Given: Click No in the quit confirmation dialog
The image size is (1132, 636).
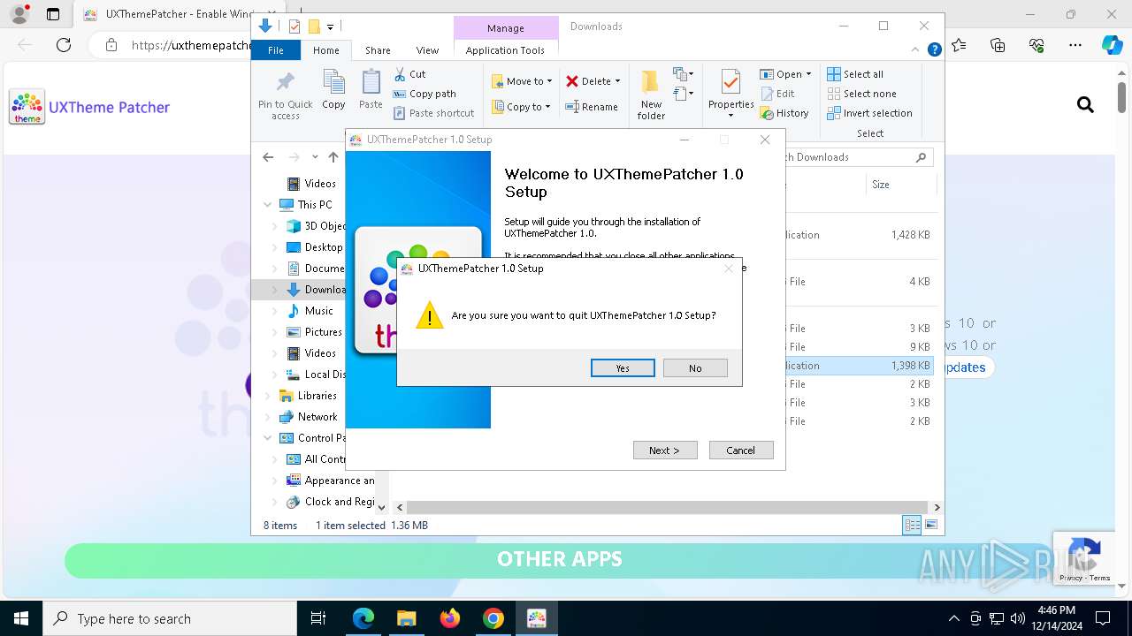Looking at the screenshot, I should click(x=695, y=368).
